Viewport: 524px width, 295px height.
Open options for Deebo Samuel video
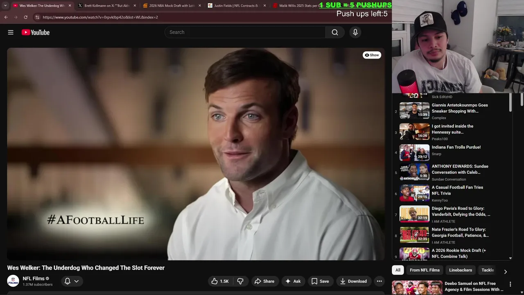pyautogui.click(x=510, y=284)
